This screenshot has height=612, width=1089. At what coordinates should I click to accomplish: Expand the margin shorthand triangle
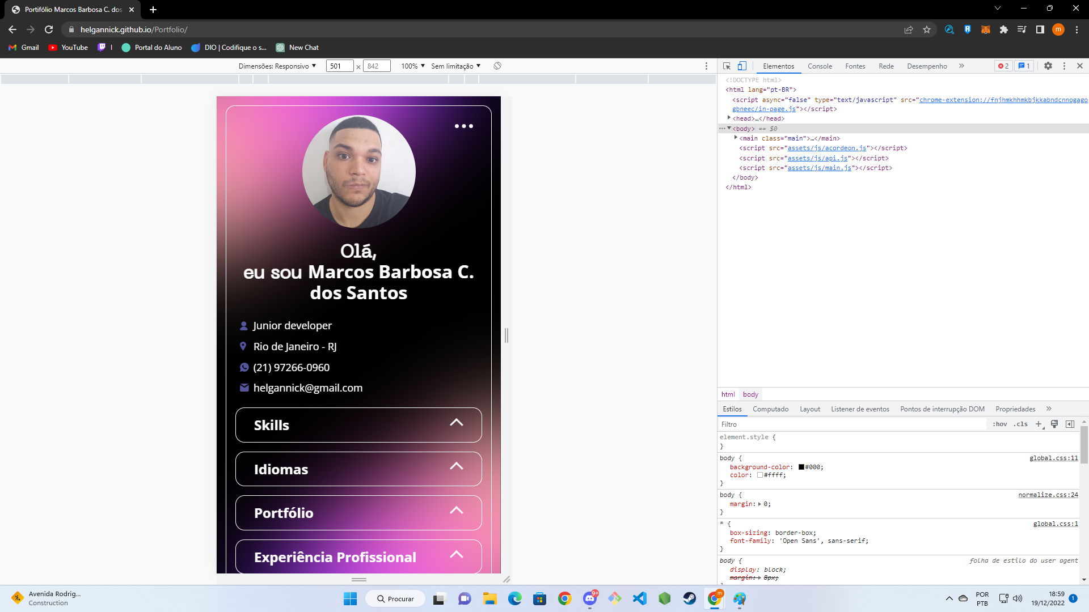759,504
